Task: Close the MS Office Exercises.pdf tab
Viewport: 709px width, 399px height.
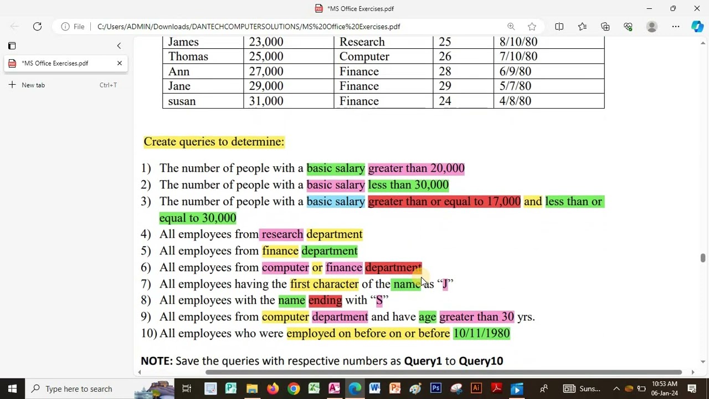Action: pyautogui.click(x=119, y=63)
